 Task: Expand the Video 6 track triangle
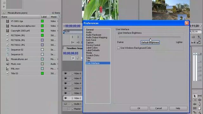(x=72, y=73)
